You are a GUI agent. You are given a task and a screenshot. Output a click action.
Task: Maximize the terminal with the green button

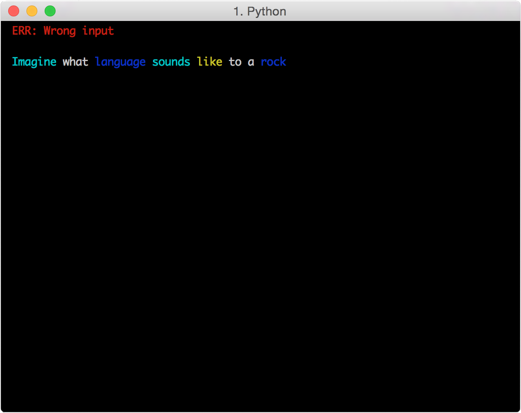point(50,11)
